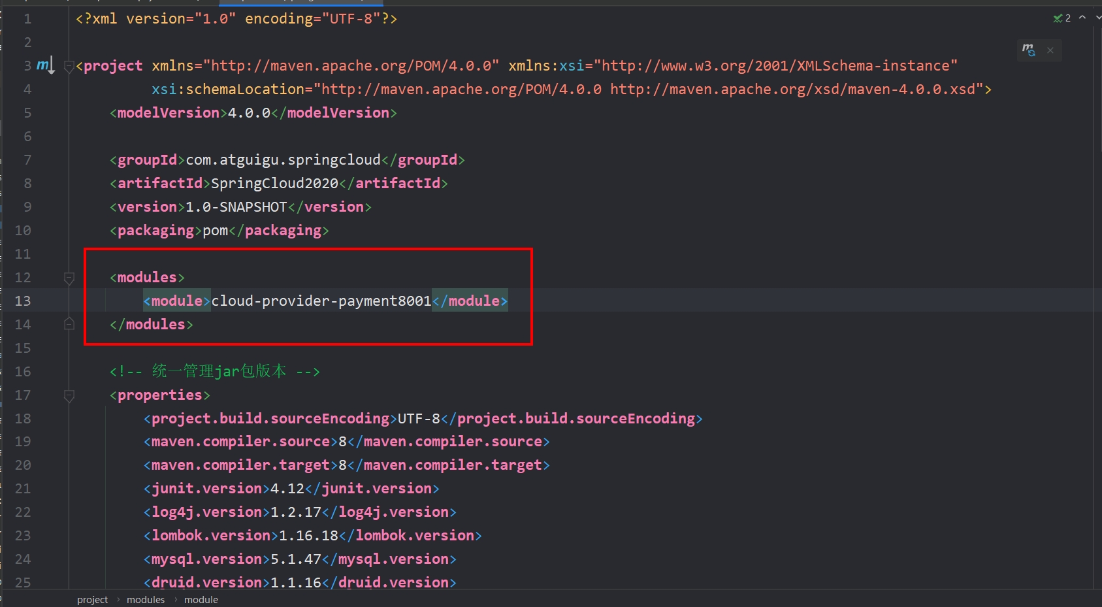Click the vertical scrollbar on the right edge
The image size is (1102, 607).
(x=1097, y=294)
